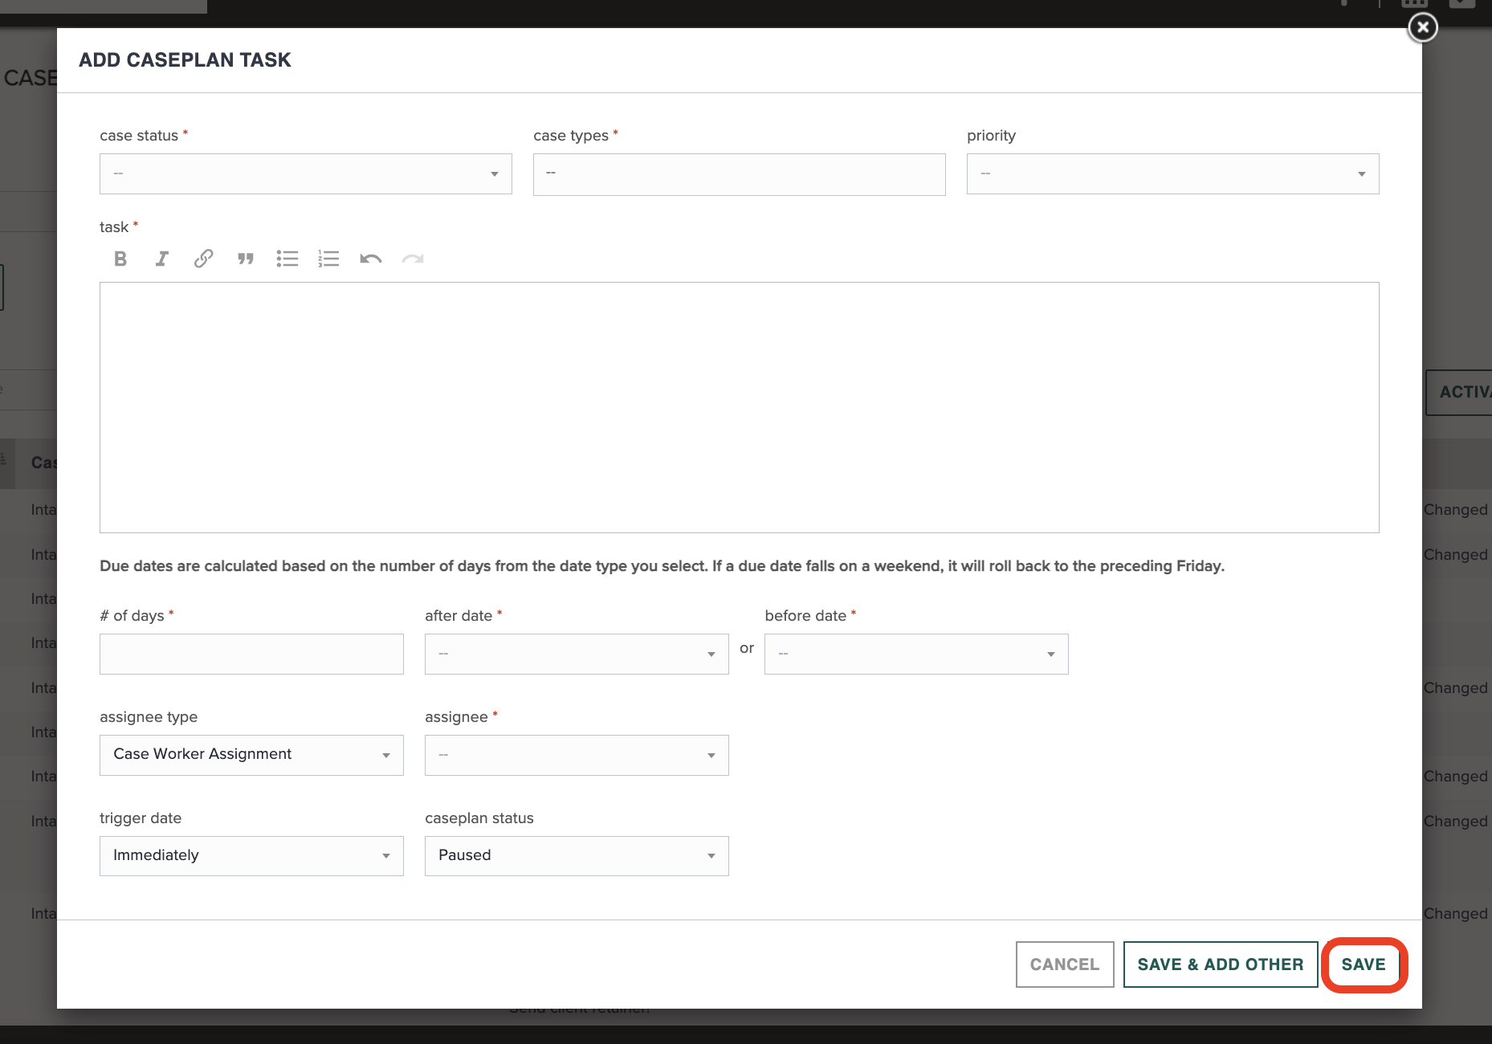
Task: Open the case status dropdown
Action: 305,173
